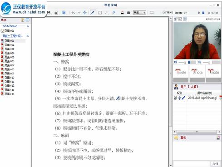This screenshot has height=167, width=222.
Task: Select the line drawing tool
Action: [x=106, y=13]
